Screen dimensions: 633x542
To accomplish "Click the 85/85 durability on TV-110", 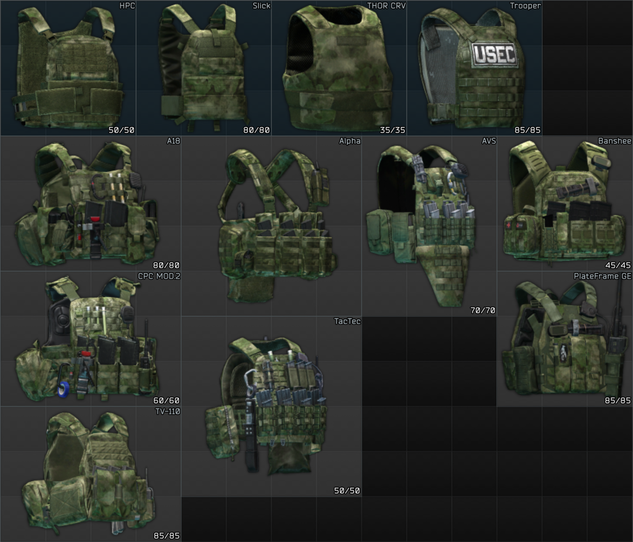I will point(167,536).
